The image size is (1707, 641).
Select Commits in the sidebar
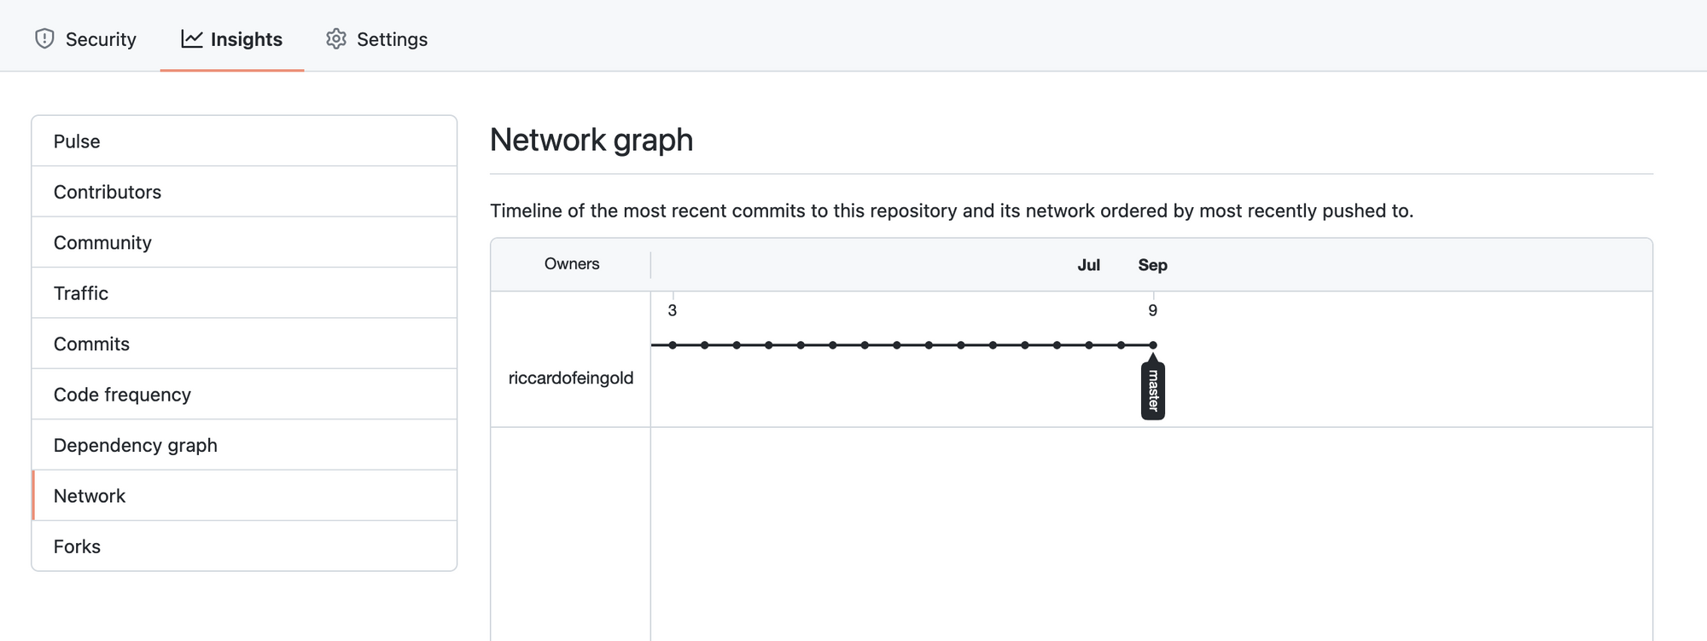pyautogui.click(x=244, y=344)
